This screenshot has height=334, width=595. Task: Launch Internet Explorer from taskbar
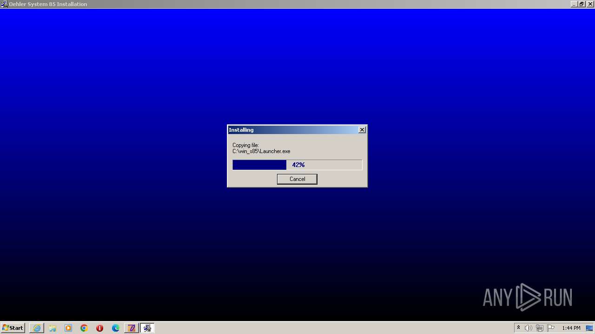(37, 328)
